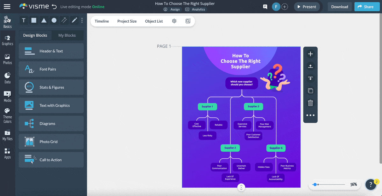The height and width of the screenshot is (196, 382).
Task: Expand the page reorder arrows below canvas
Action: click(241, 188)
